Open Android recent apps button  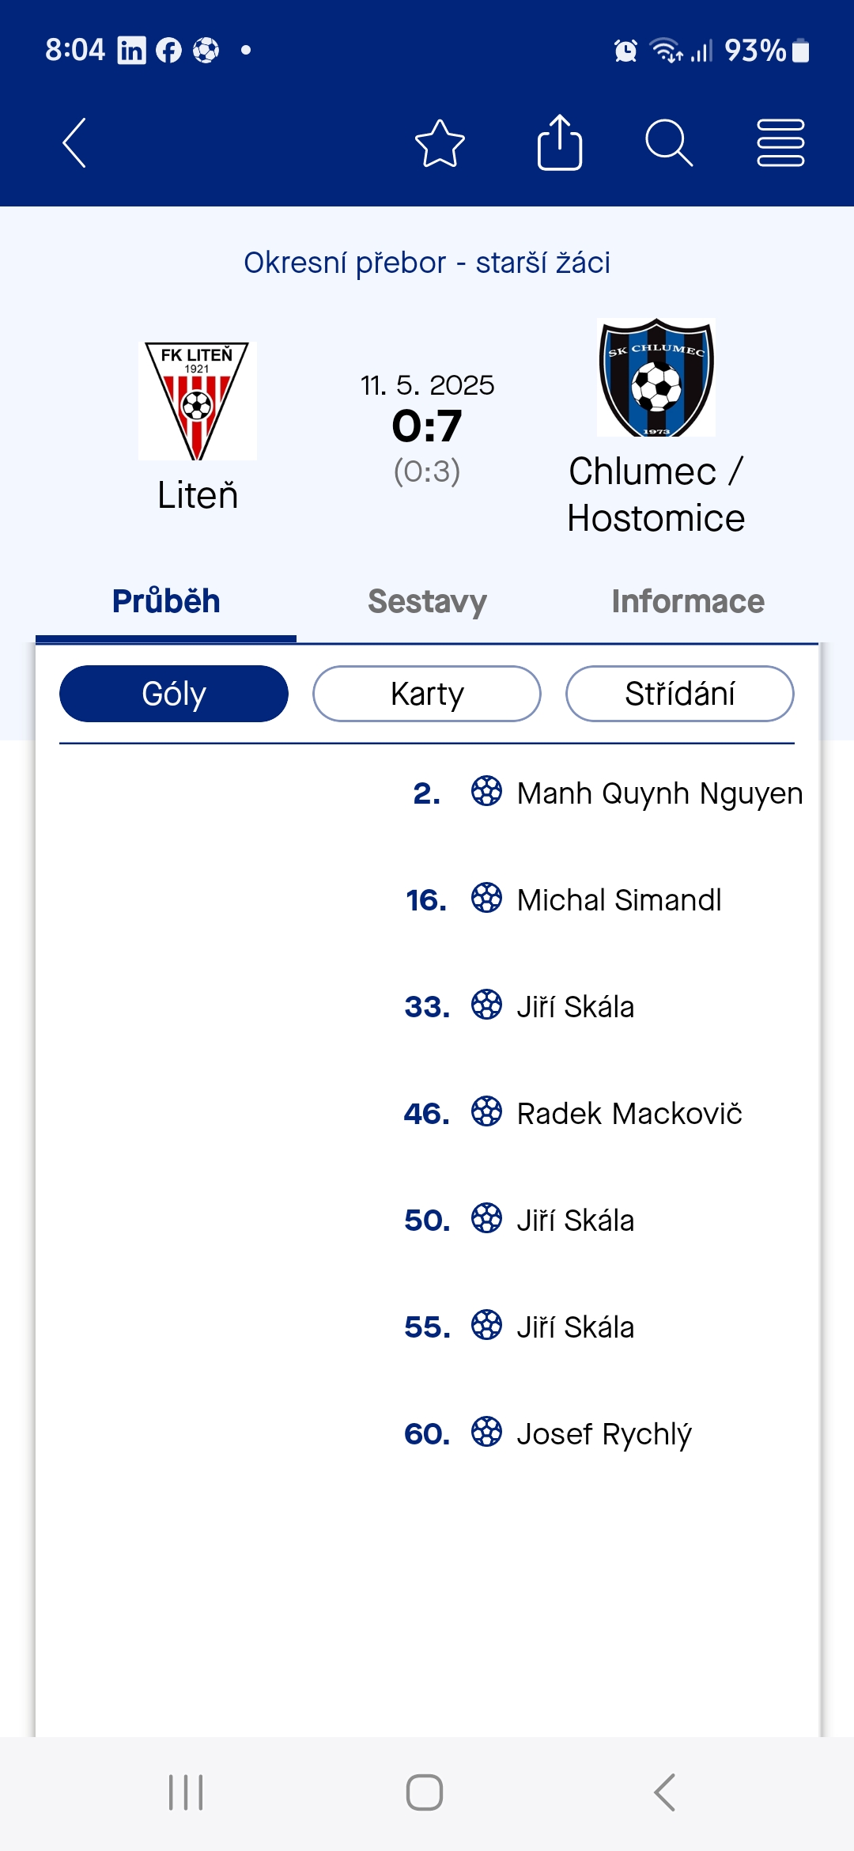coord(186,1792)
